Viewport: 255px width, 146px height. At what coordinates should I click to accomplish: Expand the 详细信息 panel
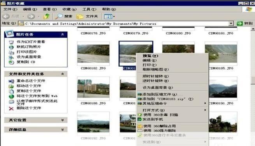62,130
